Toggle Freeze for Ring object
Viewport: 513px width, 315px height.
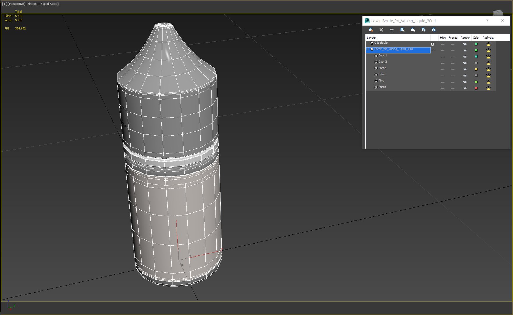click(x=453, y=82)
